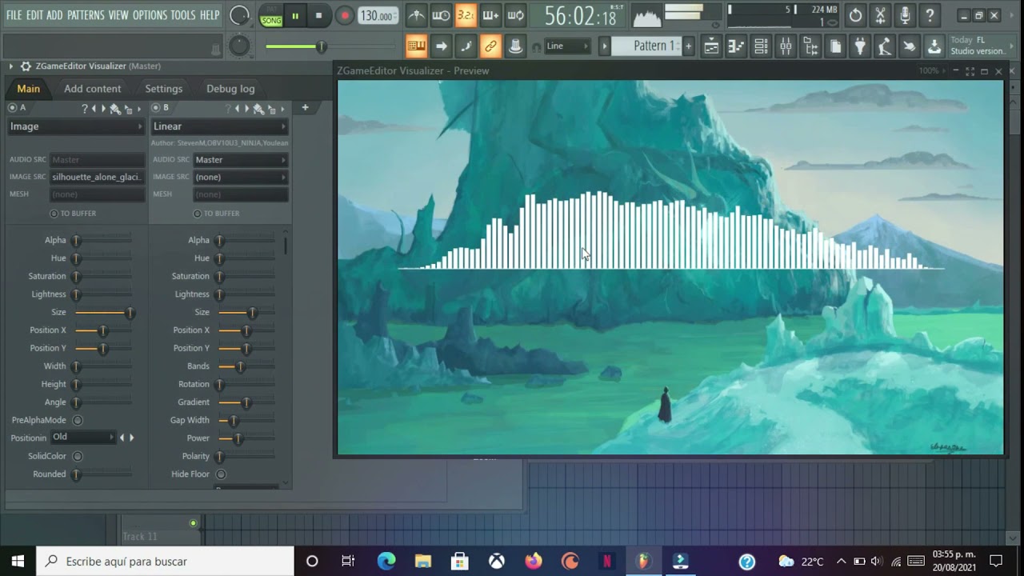
Task: Click the Pattern 1 name button
Action: tap(646, 46)
